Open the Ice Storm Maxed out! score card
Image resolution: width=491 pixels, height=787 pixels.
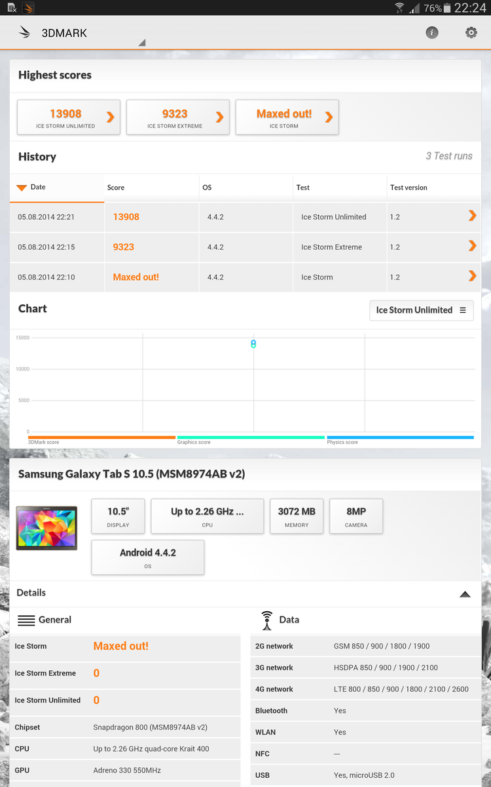pyautogui.click(x=287, y=117)
